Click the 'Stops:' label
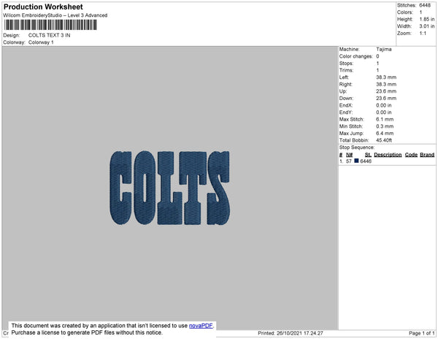This screenshot has width=438, height=339. pyautogui.click(x=346, y=64)
